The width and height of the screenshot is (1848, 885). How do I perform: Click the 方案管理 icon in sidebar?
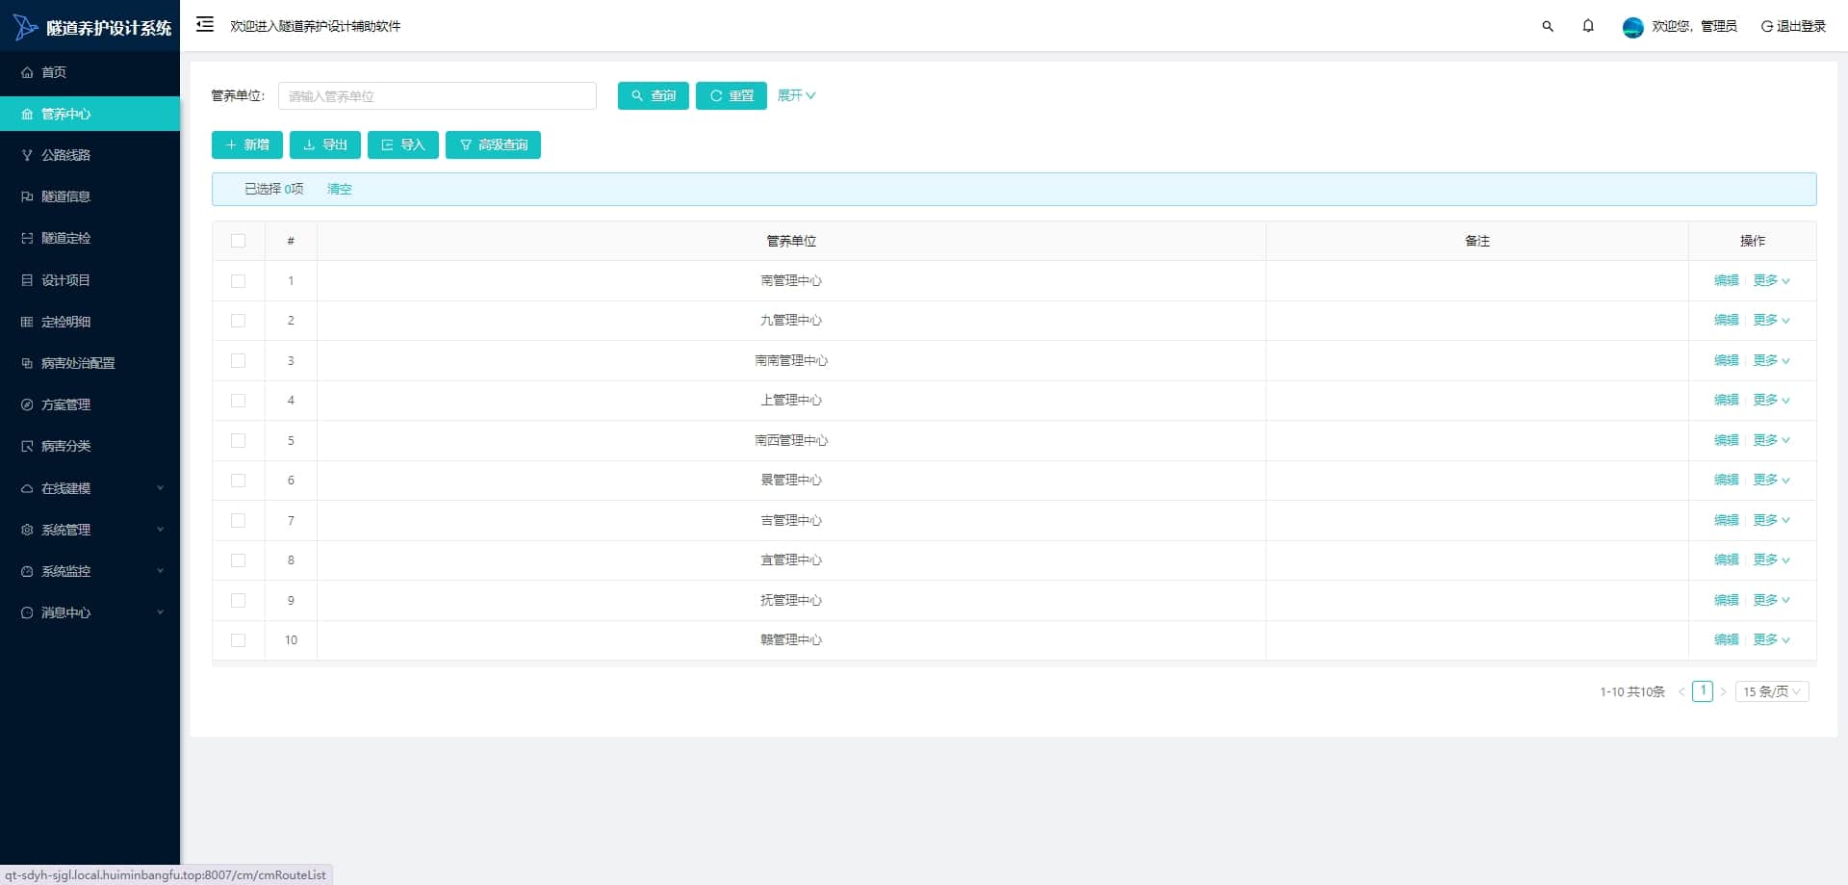point(27,404)
